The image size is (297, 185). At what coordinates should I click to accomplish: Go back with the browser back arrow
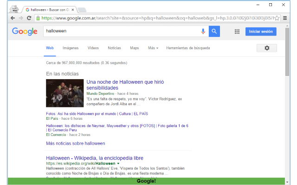pos(13,18)
